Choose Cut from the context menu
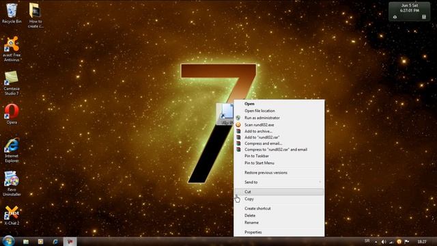The height and width of the screenshot is (246, 437). click(x=279, y=191)
